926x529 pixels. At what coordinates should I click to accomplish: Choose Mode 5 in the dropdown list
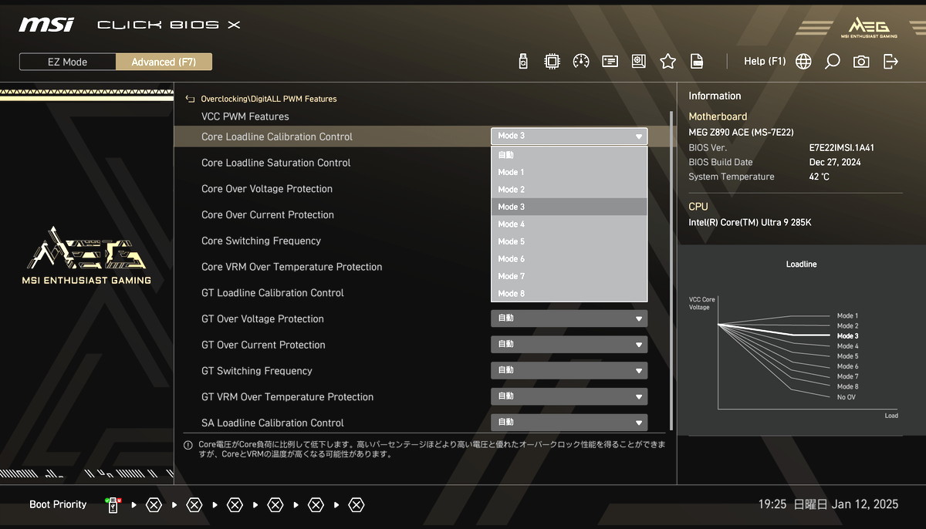[569, 241]
